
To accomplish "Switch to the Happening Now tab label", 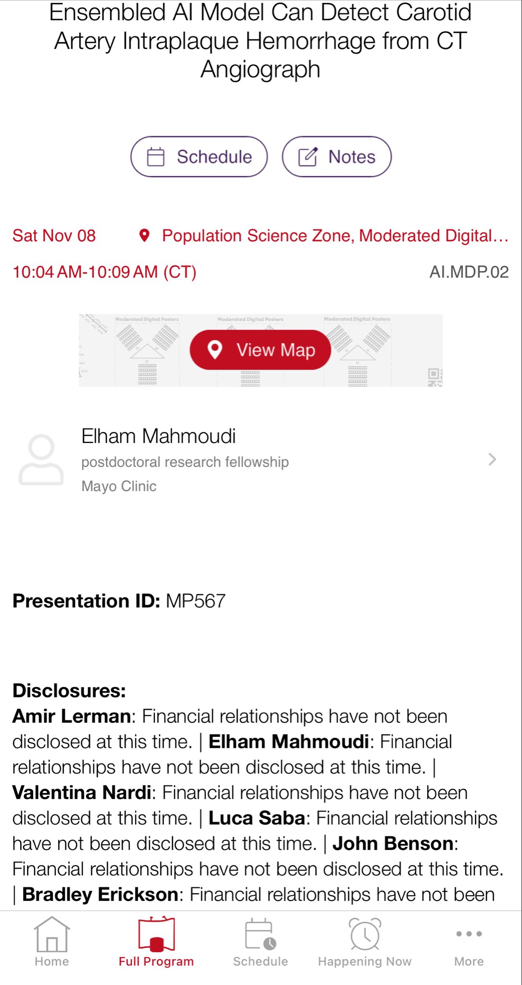I will pos(365,961).
